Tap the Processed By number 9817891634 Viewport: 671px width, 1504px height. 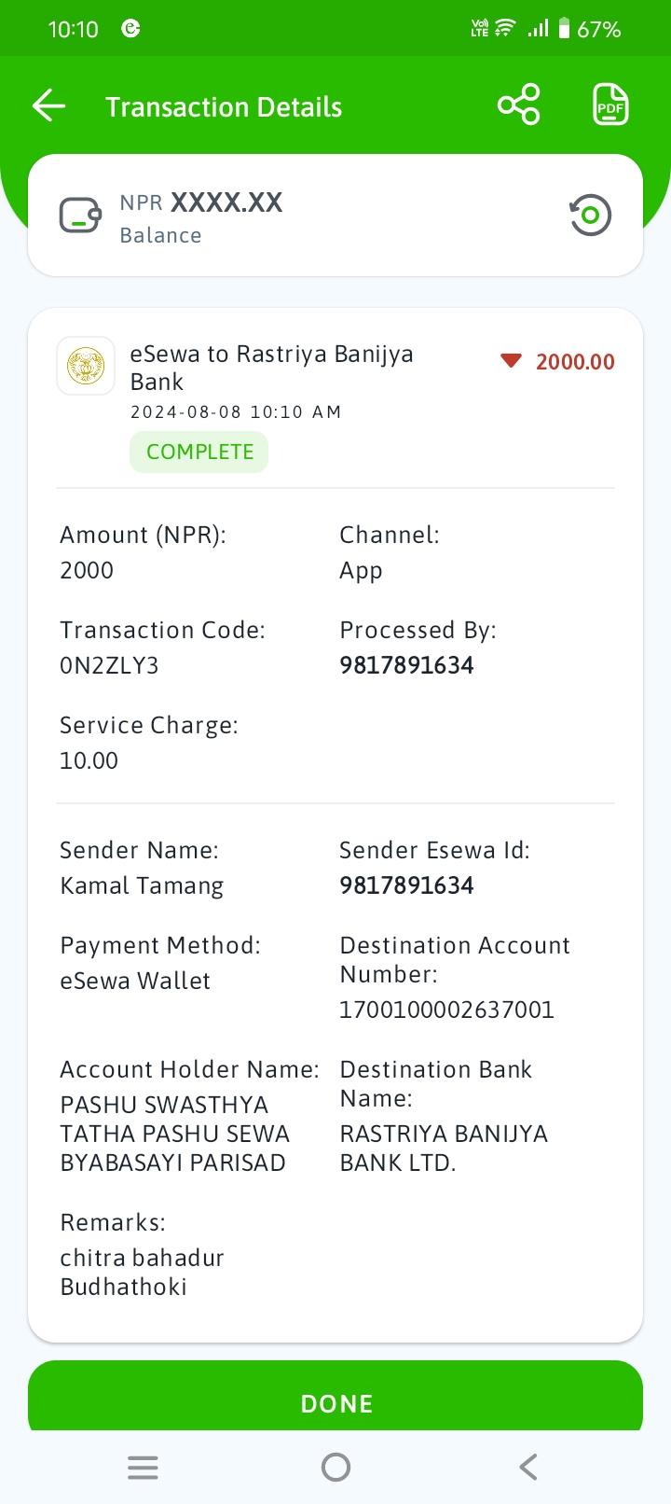point(406,665)
